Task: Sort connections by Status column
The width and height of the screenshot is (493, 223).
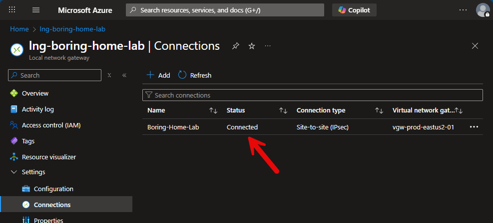Action: tap(236, 110)
